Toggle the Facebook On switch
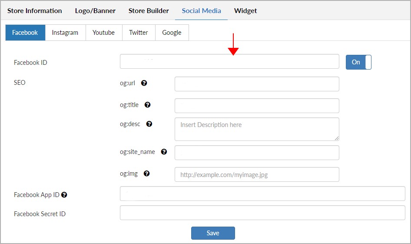411x244 pixels. pyautogui.click(x=358, y=62)
